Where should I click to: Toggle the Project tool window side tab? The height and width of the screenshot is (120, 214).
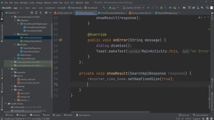click(2, 16)
